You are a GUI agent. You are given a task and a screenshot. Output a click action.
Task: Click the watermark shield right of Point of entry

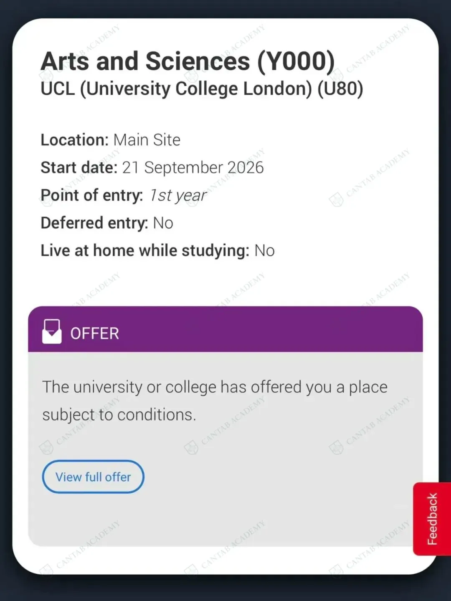pos(336,200)
